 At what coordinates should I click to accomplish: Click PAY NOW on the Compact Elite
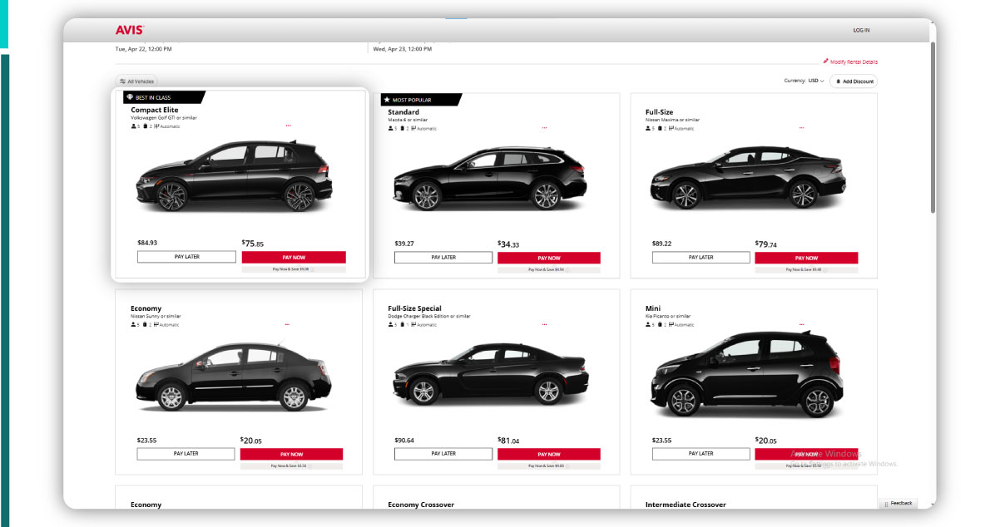(294, 258)
